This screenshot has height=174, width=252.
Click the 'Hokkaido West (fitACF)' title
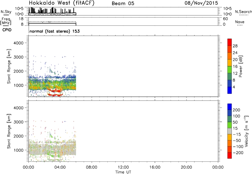61,3
